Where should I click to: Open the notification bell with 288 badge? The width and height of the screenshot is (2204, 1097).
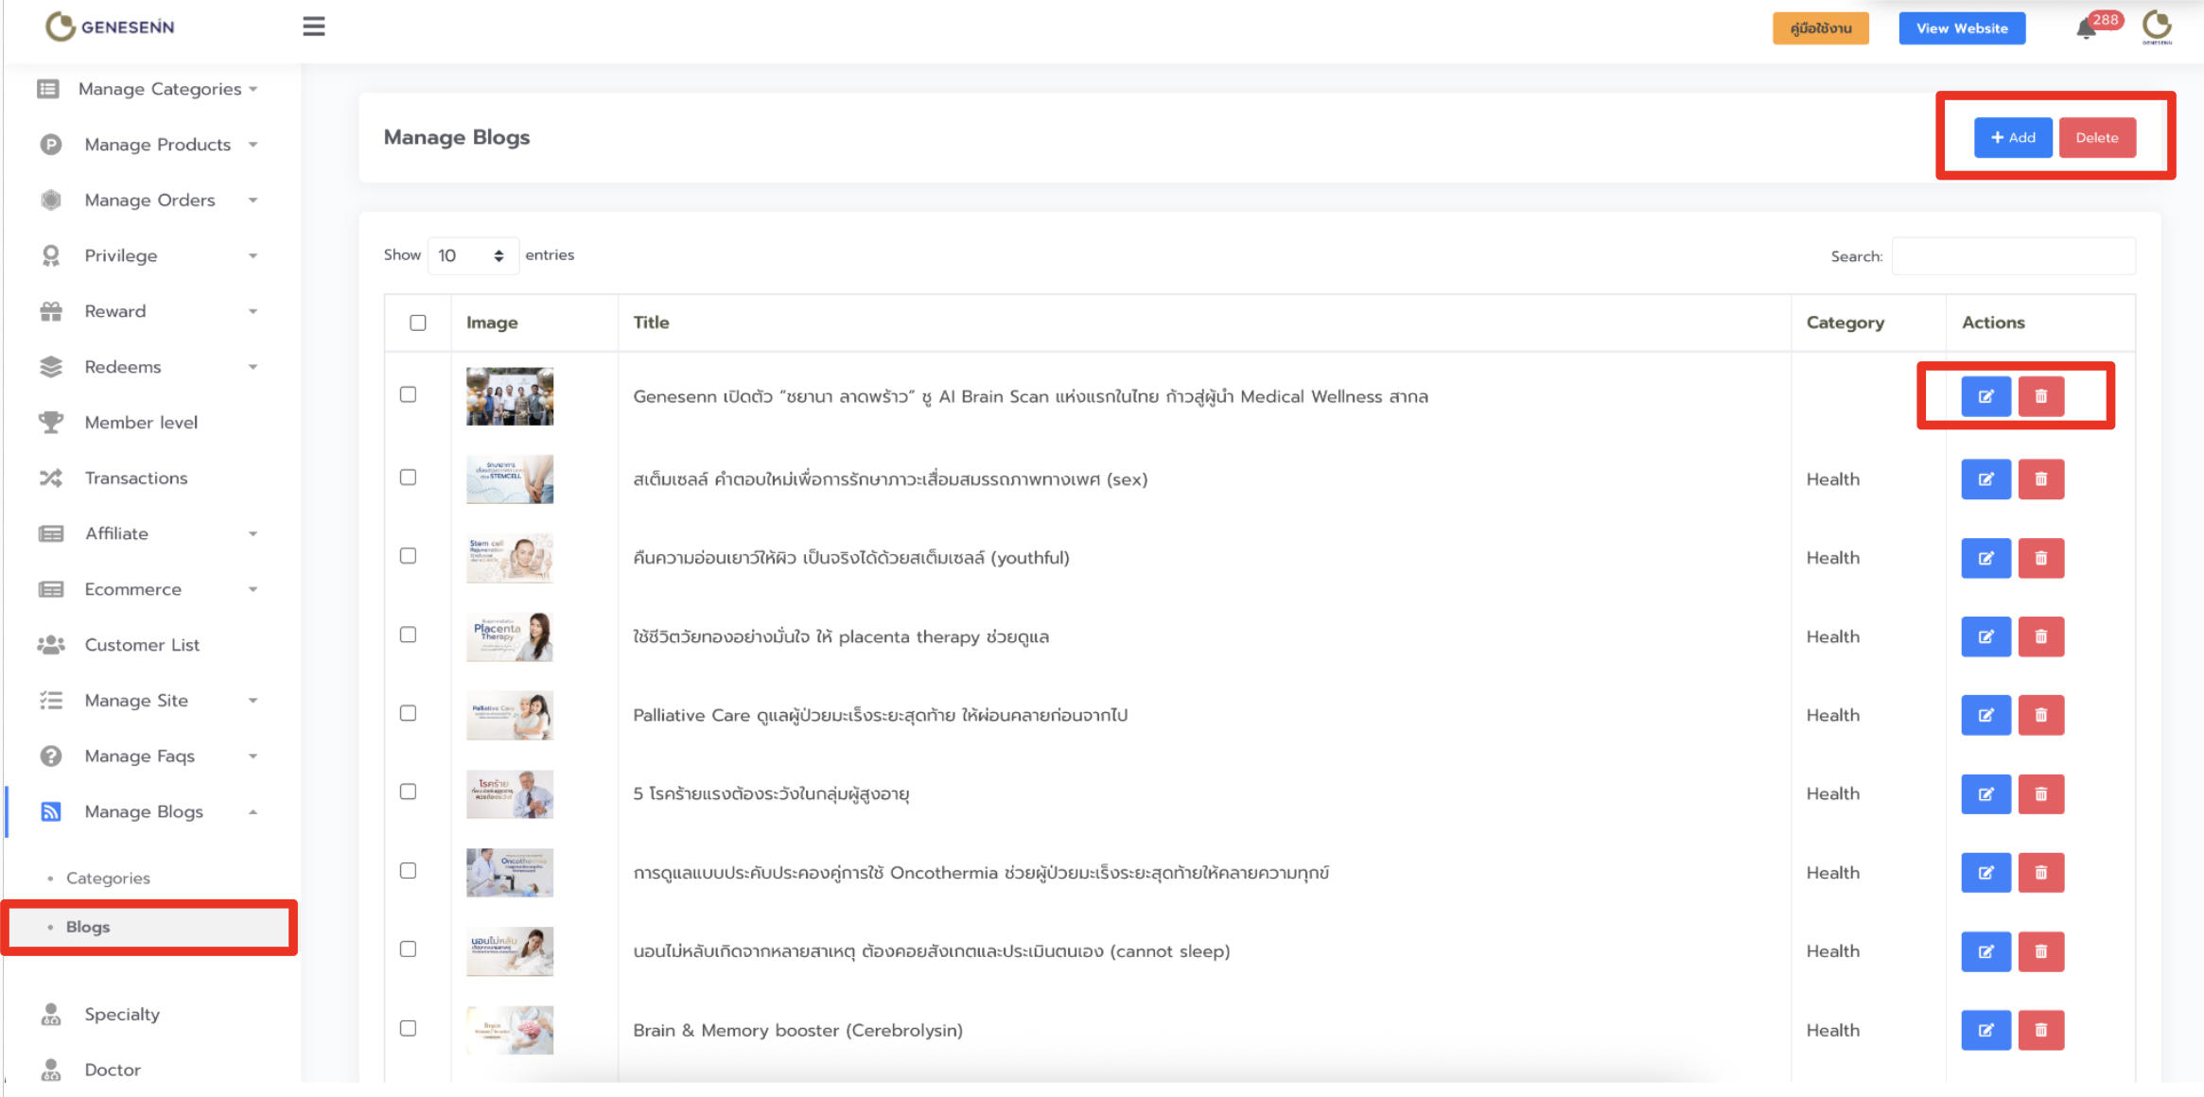pyautogui.click(x=2087, y=28)
